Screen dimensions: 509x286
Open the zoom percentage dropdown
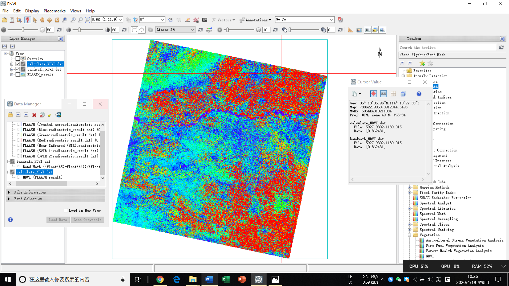(120, 19)
